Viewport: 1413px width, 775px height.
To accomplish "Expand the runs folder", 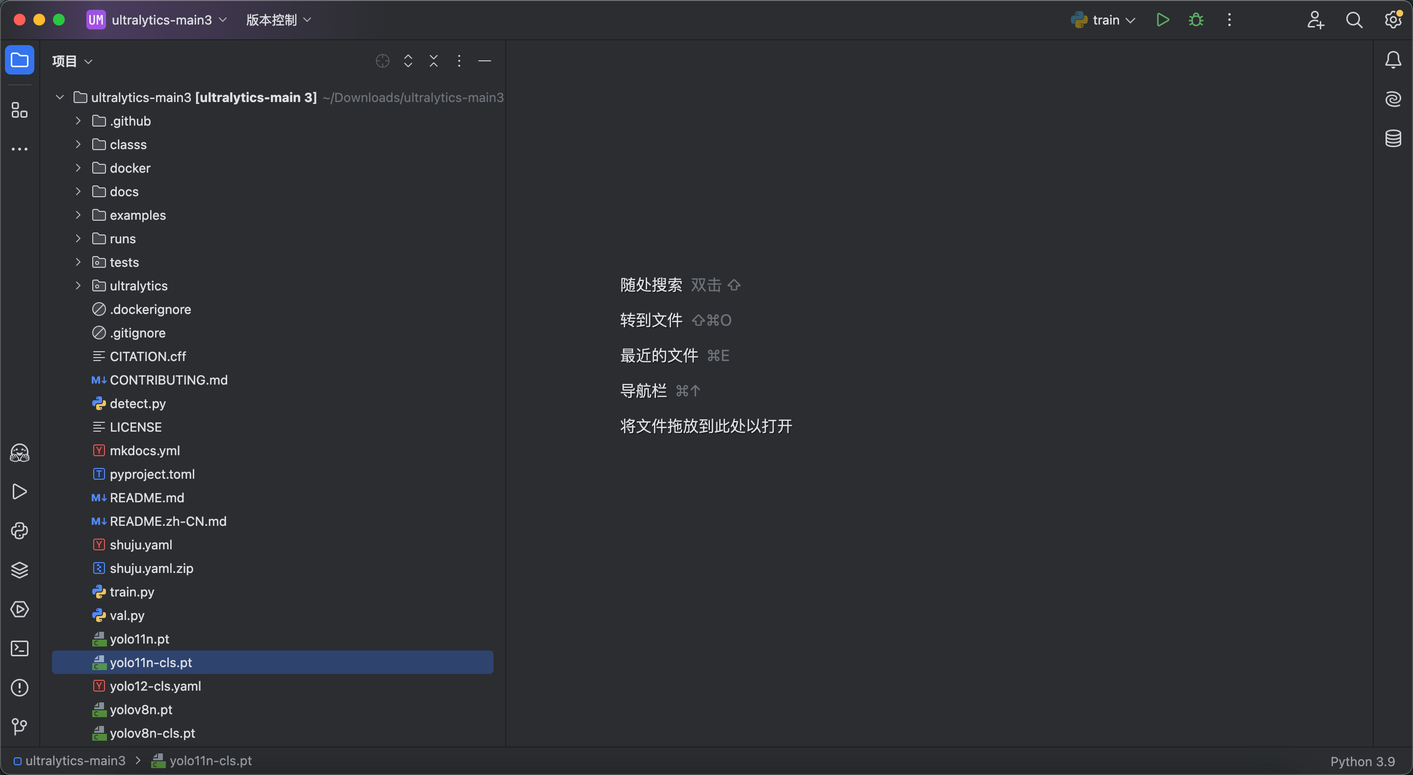I will (78, 238).
